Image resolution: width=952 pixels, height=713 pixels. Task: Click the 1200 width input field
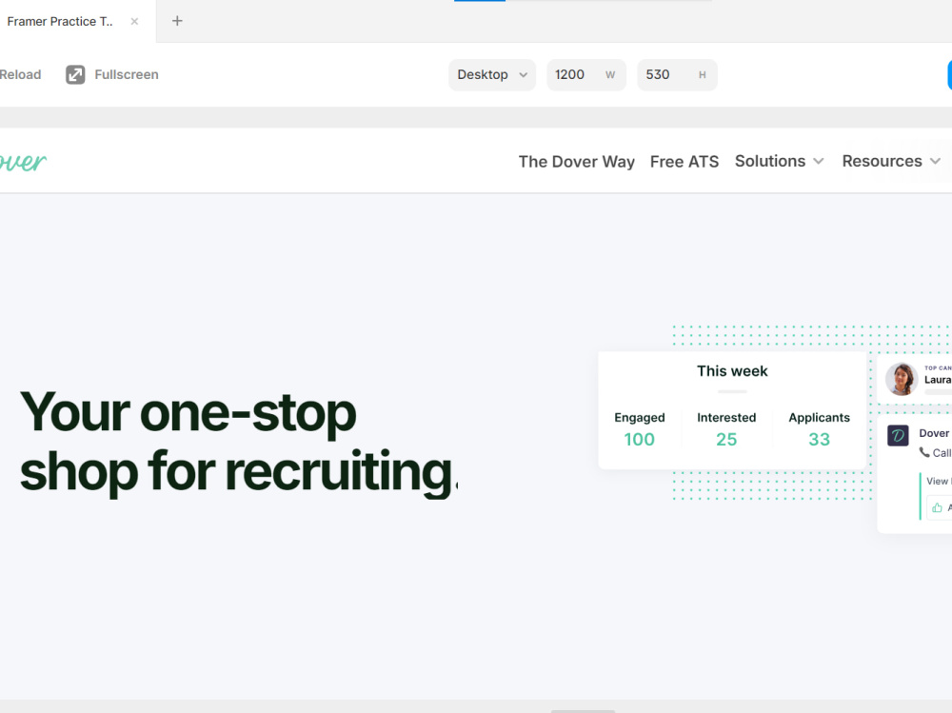(585, 74)
